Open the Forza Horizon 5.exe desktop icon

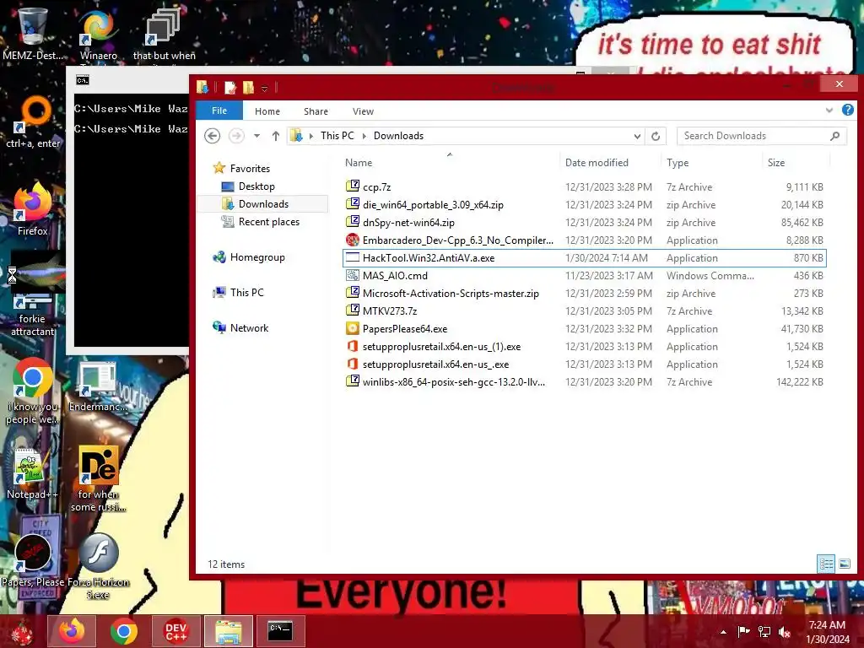98,566
